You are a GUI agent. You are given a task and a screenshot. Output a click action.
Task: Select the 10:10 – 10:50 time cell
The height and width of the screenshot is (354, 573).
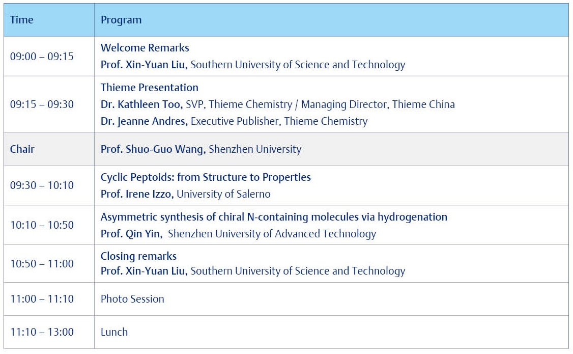[42, 225]
